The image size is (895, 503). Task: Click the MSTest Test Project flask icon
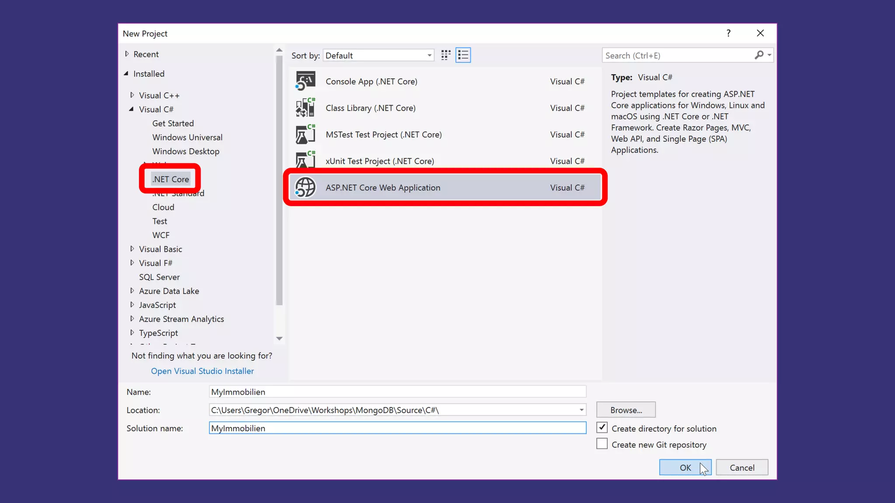305,134
